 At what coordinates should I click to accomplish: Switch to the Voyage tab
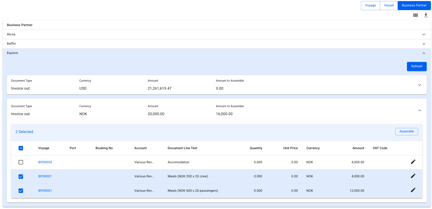[370, 5]
